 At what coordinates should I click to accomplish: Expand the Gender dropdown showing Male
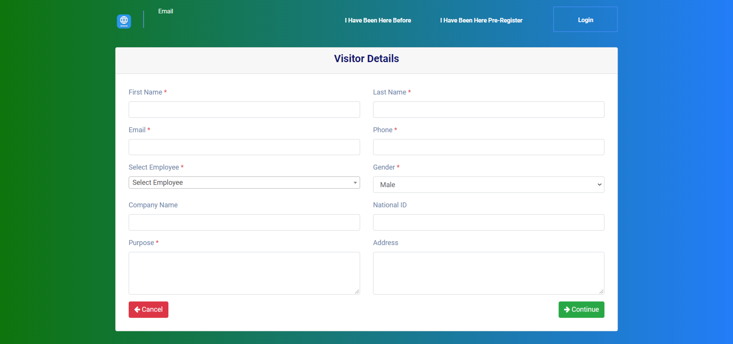[x=488, y=185]
